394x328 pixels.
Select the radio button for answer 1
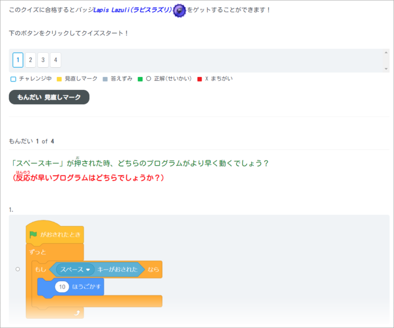click(18, 269)
